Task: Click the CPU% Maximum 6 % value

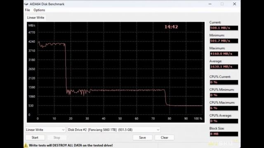Action: 224,108
